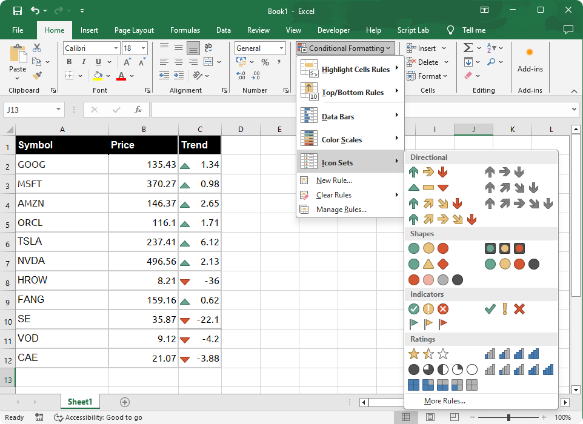
Task: Open Highlight Cells Rules submenu
Action: pos(350,69)
